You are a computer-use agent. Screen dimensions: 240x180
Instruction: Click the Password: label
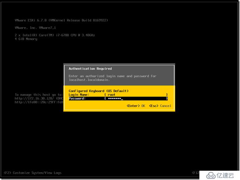(x=77, y=99)
